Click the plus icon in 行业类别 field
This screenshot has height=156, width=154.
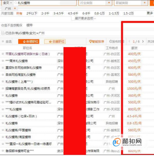pos(109,3)
